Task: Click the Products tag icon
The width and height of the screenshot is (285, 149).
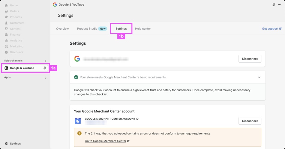Action: pyautogui.click(x=6, y=17)
